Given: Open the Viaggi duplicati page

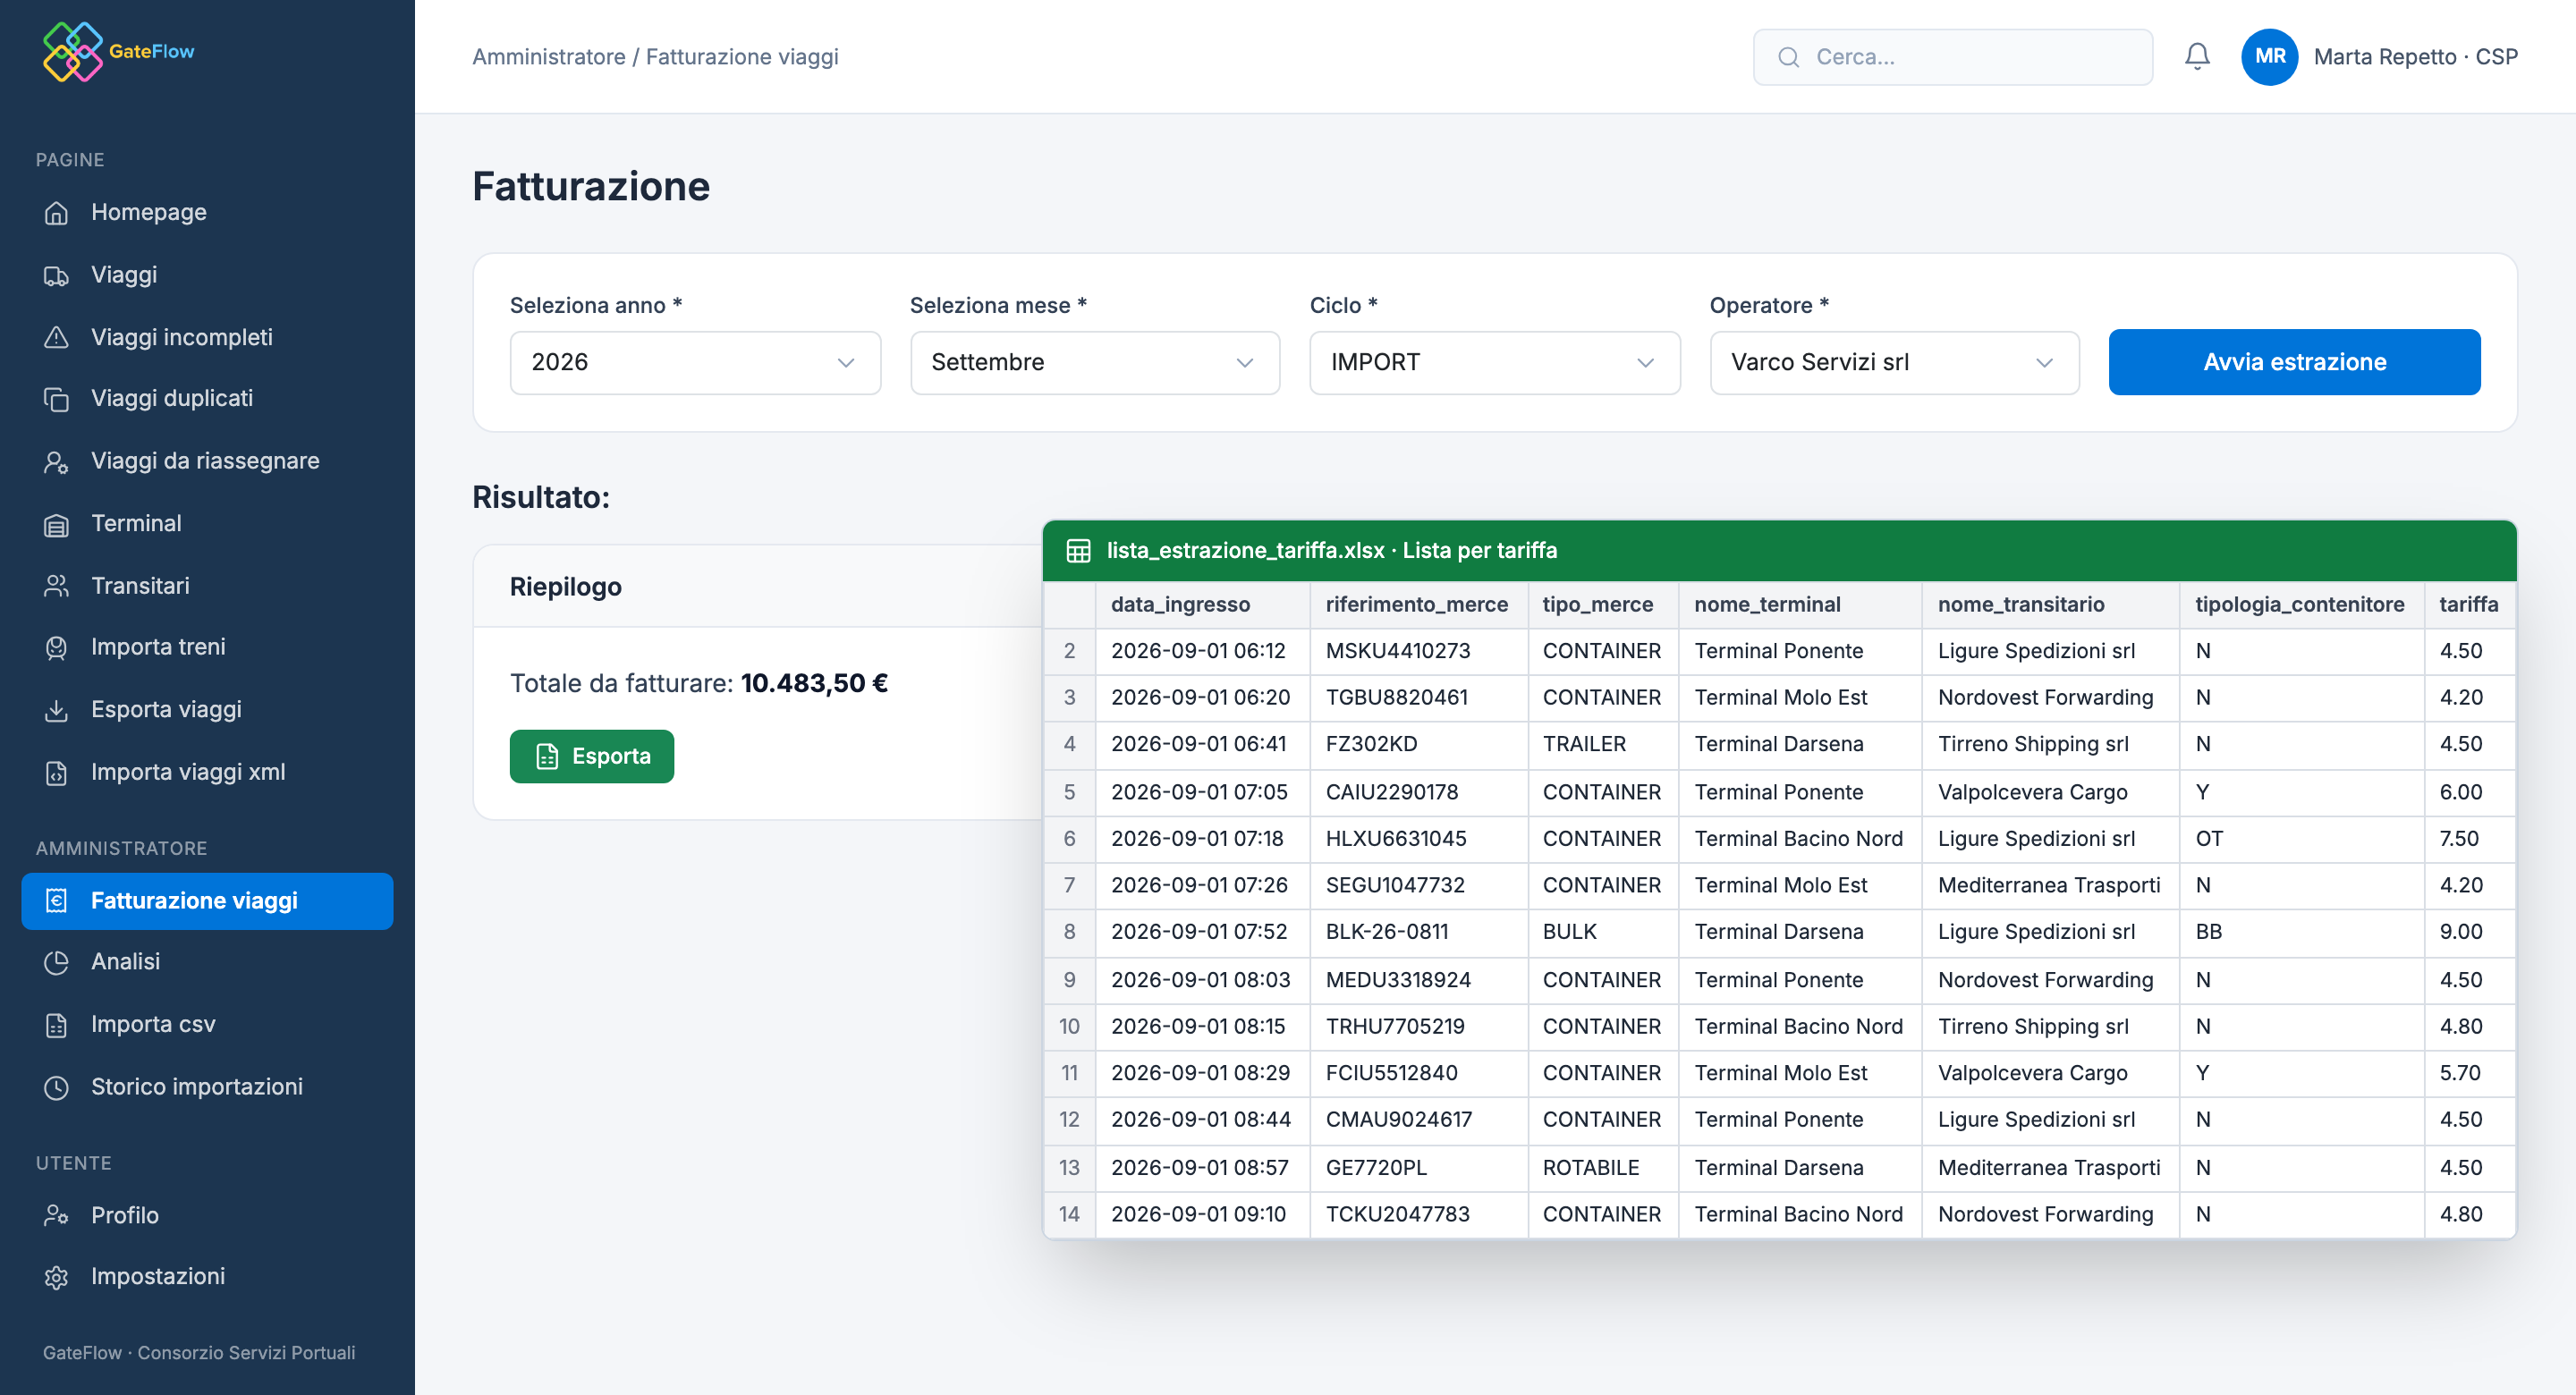Looking at the screenshot, I should (x=207, y=399).
